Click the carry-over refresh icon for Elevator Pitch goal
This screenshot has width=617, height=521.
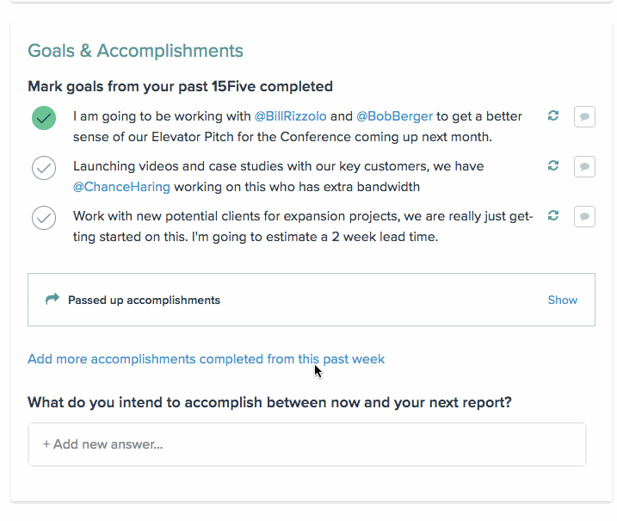pos(553,115)
